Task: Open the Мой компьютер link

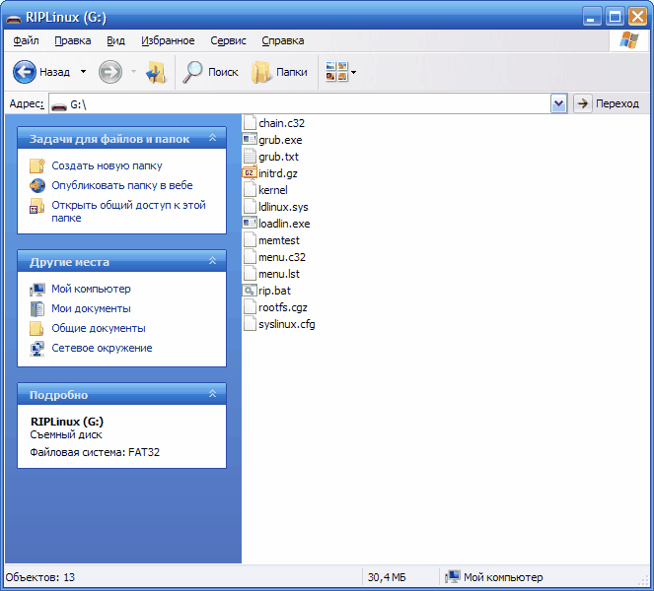Action: click(91, 289)
